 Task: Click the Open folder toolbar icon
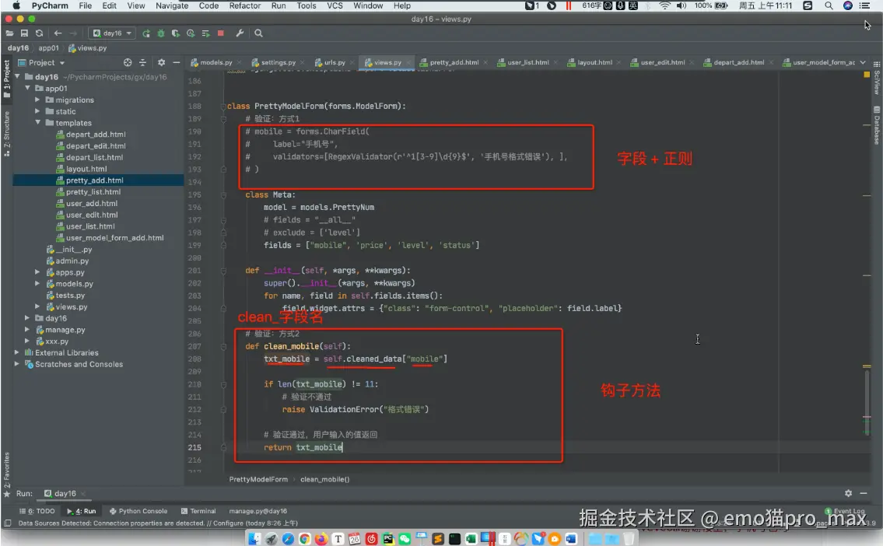coord(9,33)
